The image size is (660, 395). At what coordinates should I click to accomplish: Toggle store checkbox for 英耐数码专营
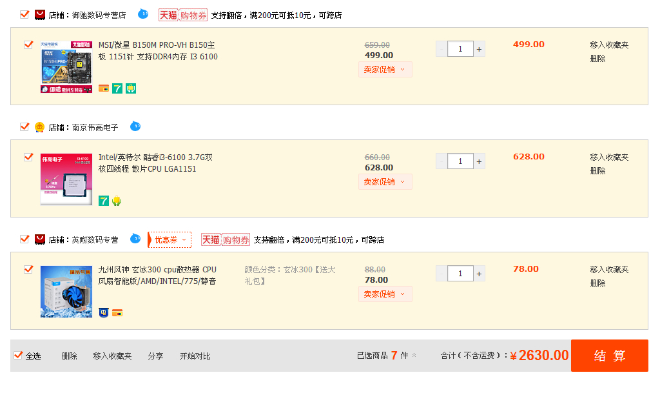(24, 239)
